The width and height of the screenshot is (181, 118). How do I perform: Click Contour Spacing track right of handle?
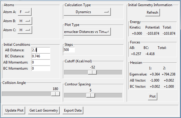108,95
